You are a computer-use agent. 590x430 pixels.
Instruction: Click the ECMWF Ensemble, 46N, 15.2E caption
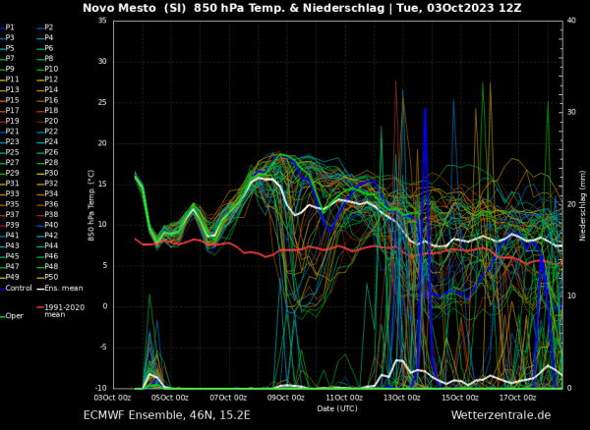[x=167, y=415]
